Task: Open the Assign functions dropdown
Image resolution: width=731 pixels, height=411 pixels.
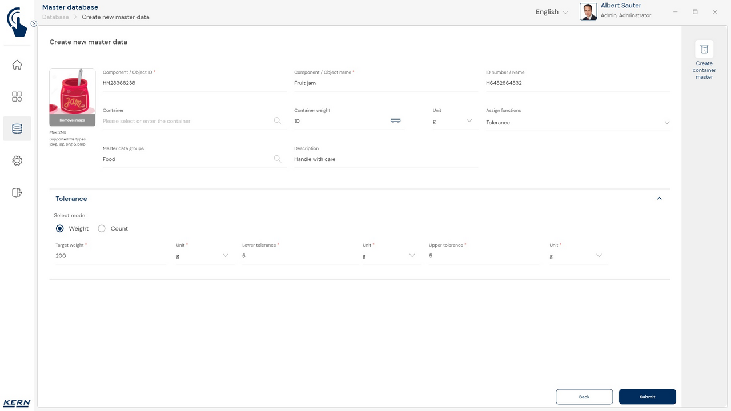Action: (577, 123)
